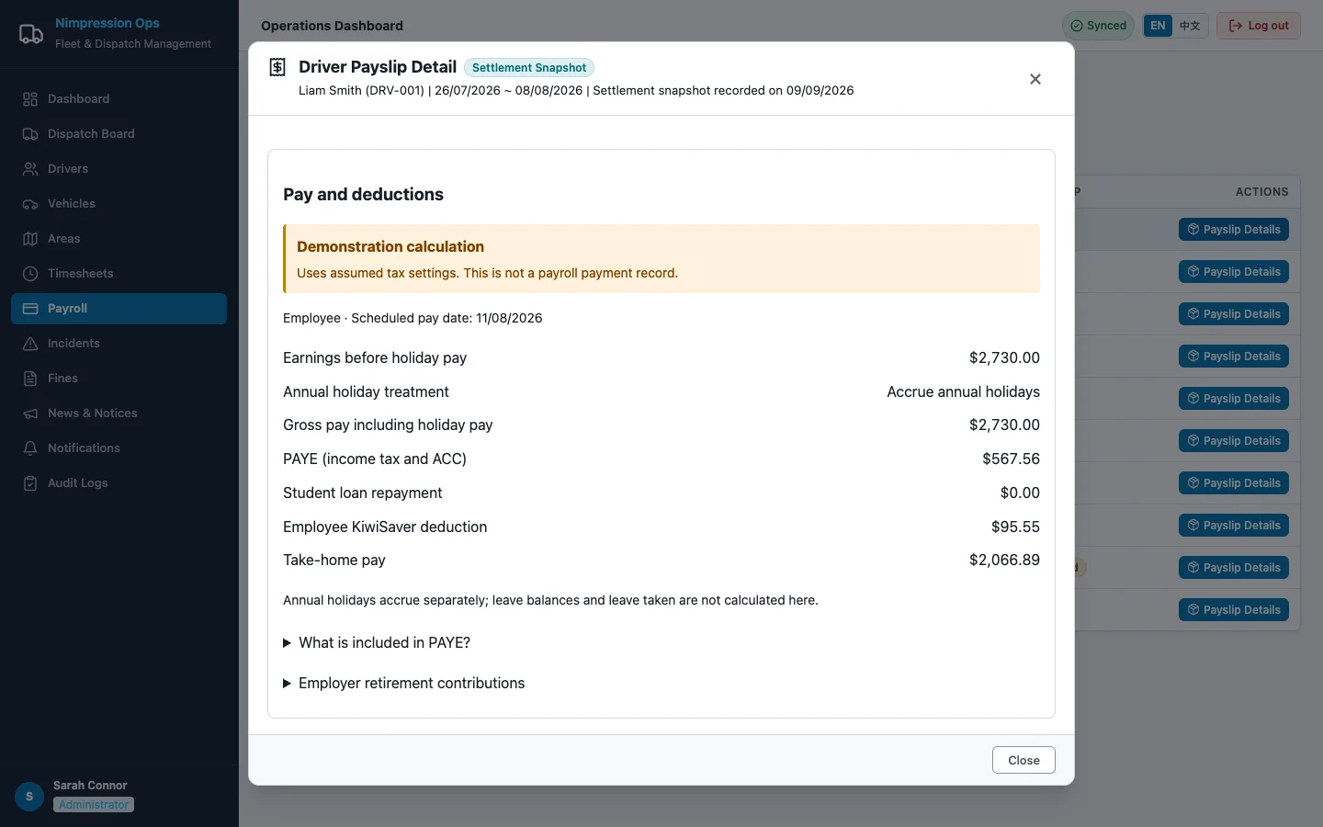Screen dimensions: 1323x827
Task: Open the Dashboard menu item
Action: point(119,99)
